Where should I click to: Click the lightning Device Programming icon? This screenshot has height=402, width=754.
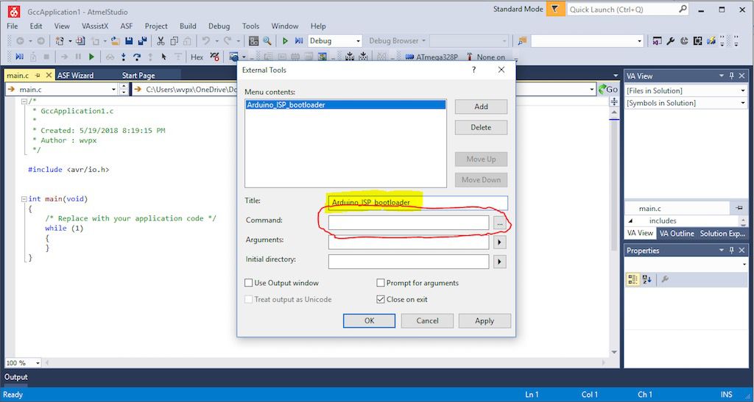[711, 40]
